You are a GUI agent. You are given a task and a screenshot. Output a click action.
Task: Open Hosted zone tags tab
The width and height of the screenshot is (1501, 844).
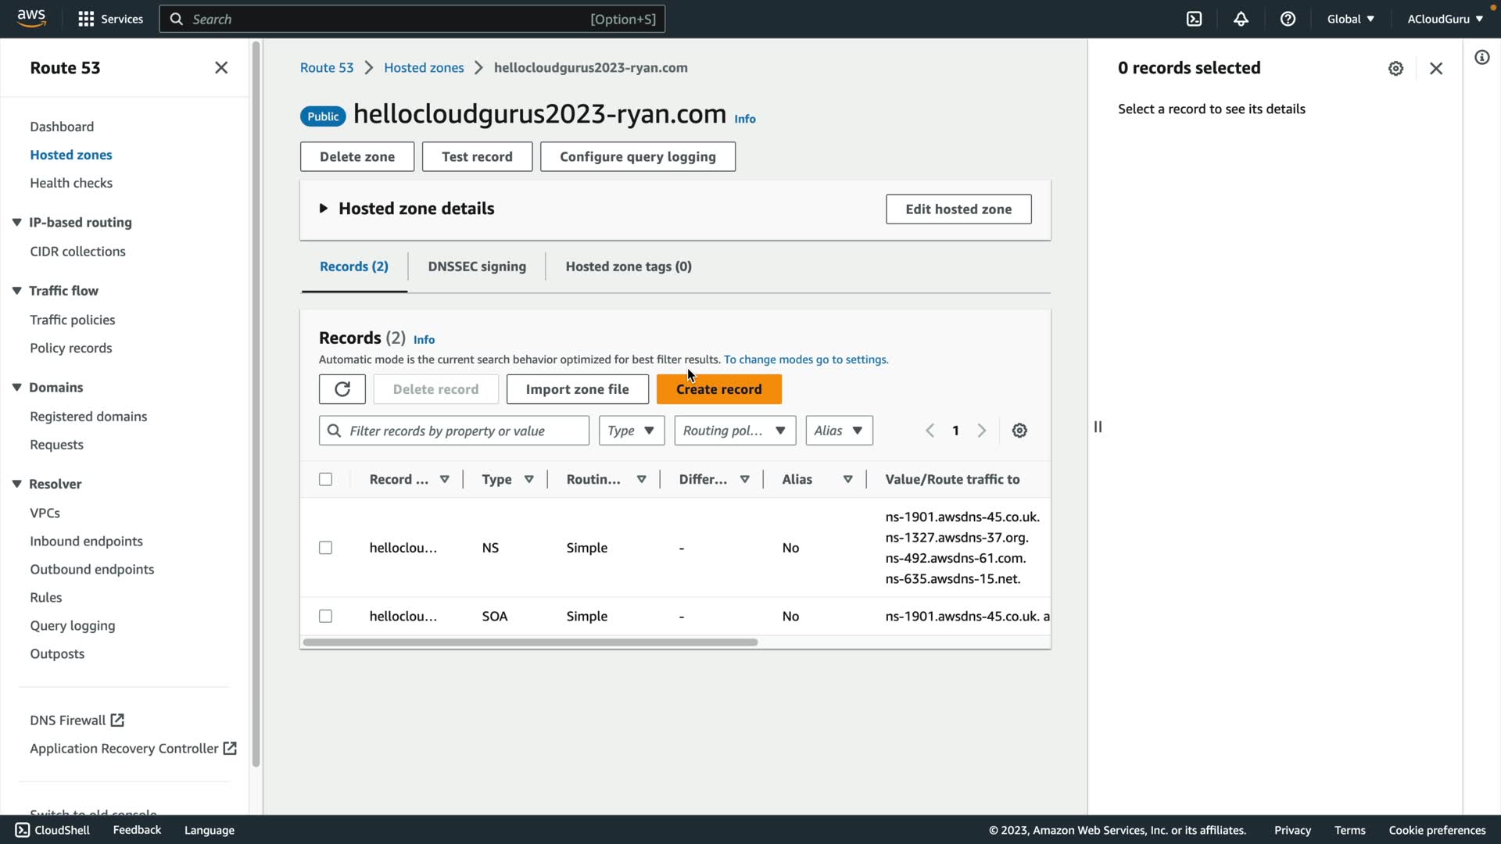(x=629, y=266)
